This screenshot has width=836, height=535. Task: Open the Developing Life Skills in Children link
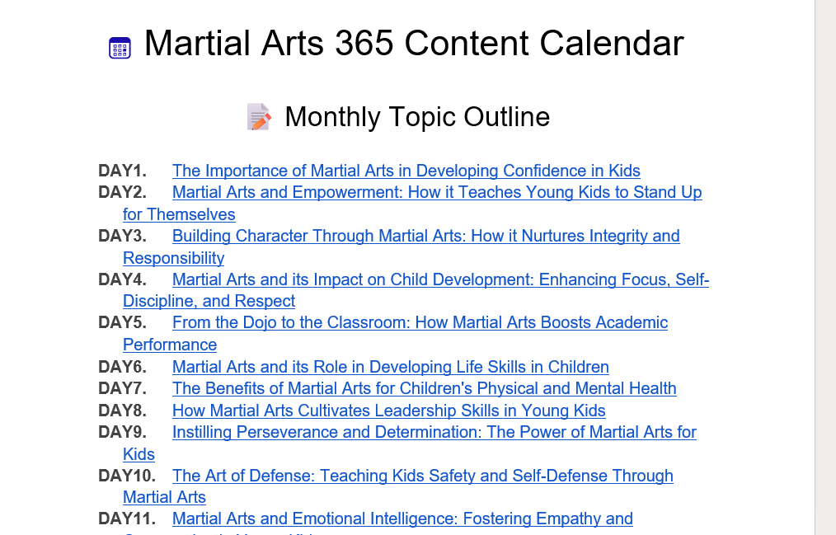coord(390,367)
